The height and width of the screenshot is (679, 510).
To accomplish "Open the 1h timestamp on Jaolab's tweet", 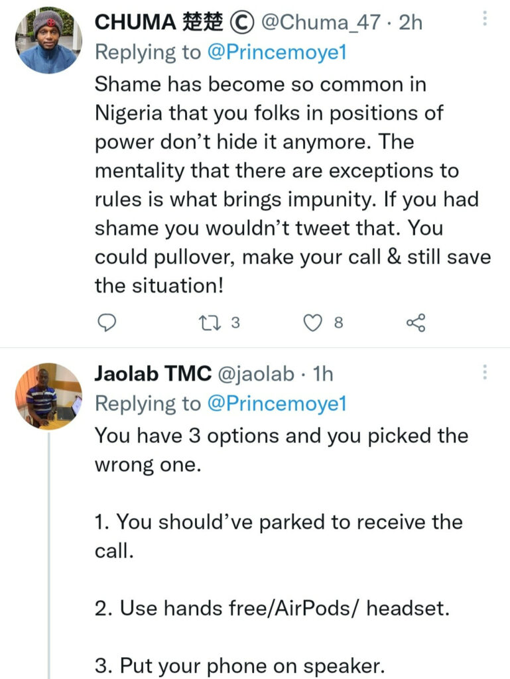I will pos(322,374).
